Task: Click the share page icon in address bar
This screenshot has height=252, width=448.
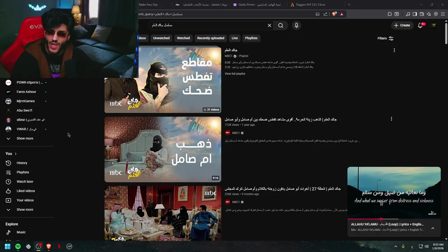Action: coord(325,14)
